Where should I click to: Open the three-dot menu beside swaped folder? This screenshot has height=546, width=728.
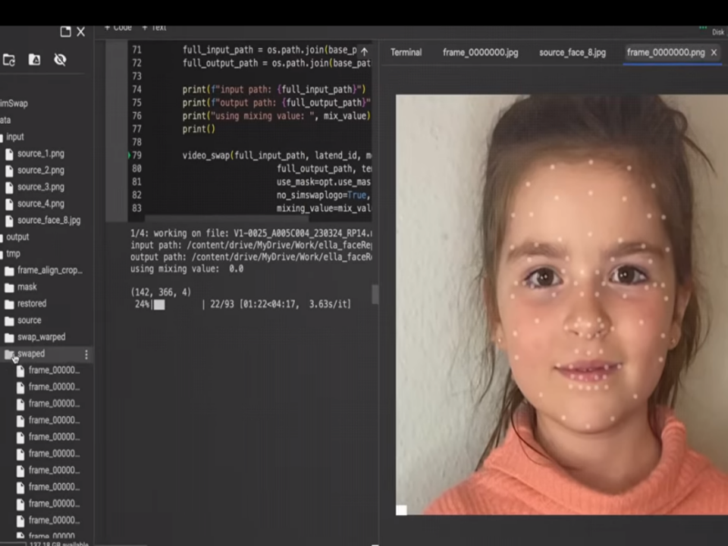[86, 354]
